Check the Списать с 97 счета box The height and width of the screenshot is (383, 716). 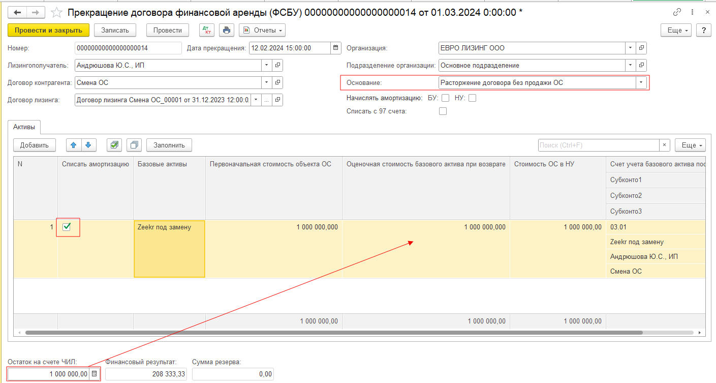click(443, 111)
